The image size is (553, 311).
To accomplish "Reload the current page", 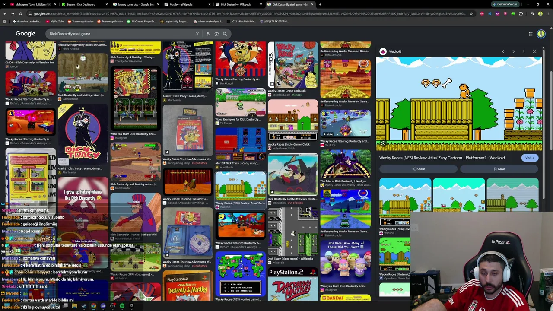I will click(x=21, y=13).
